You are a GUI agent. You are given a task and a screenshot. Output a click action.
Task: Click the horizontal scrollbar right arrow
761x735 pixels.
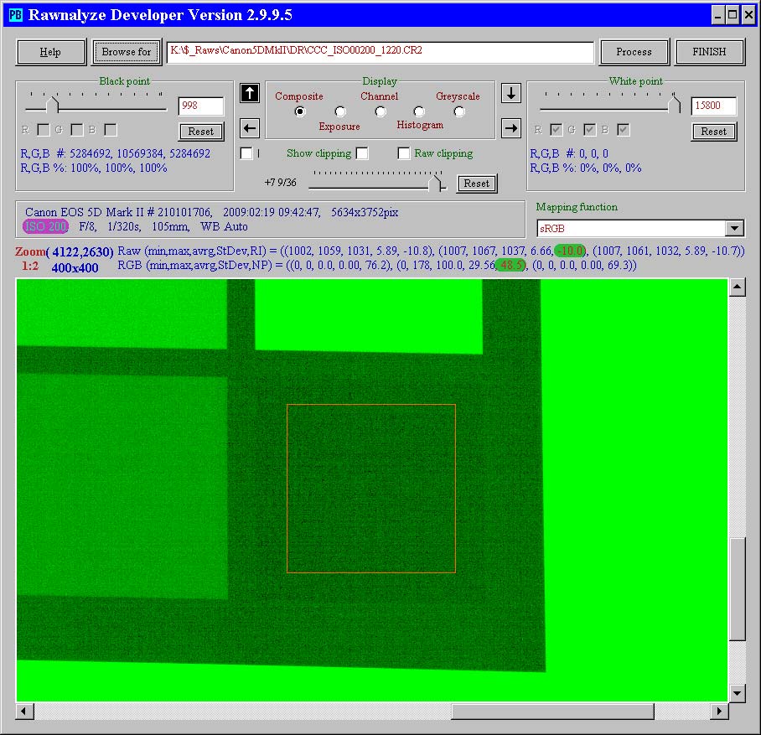718,711
